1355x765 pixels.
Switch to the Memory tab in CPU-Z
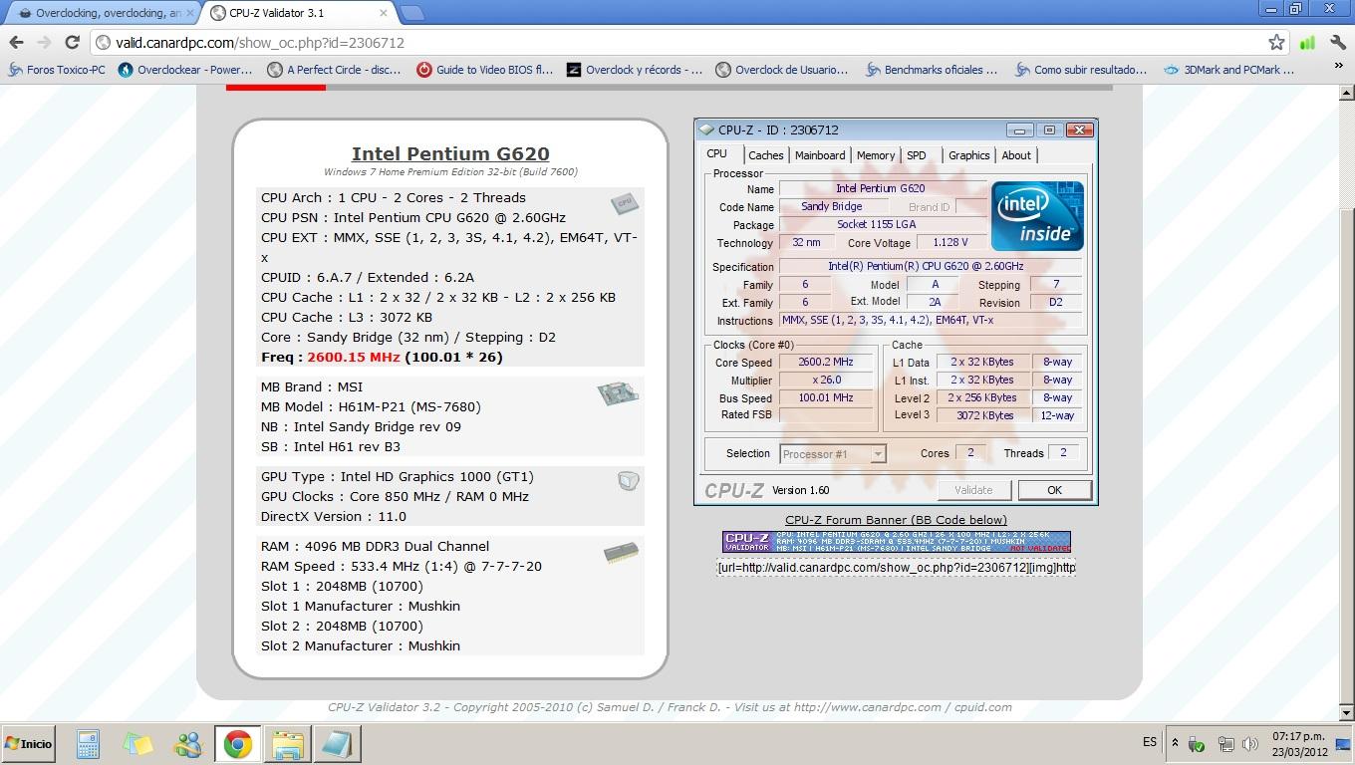(x=876, y=155)
